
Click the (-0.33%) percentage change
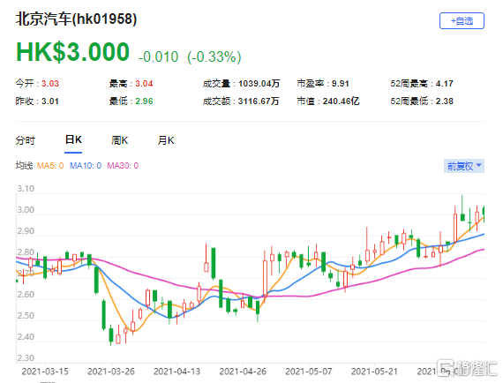tap(214, 57)
